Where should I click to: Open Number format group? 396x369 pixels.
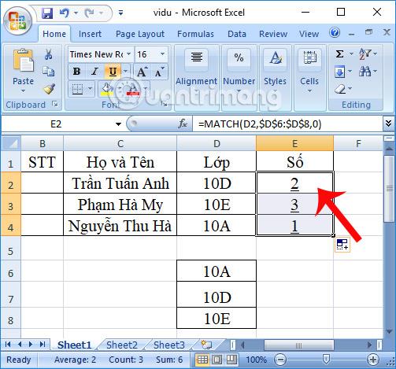239,69
